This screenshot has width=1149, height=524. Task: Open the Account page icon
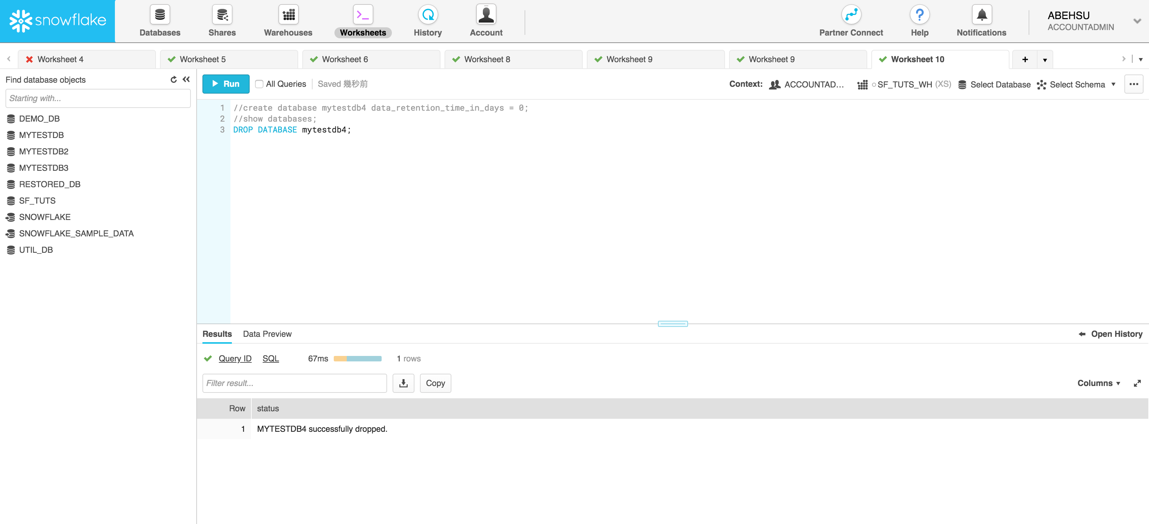tap(486, 15)
